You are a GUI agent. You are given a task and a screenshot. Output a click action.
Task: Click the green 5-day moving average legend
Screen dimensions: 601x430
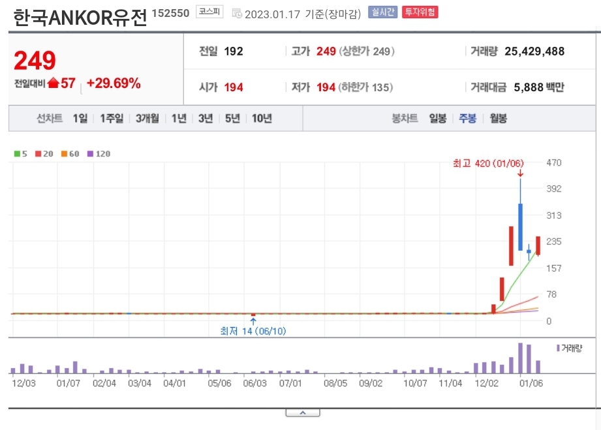(21, 154)
